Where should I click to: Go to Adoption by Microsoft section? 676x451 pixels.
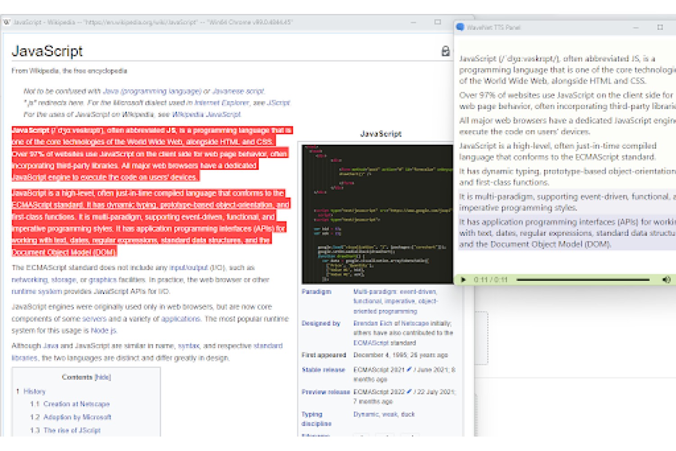tap(77, 417)
